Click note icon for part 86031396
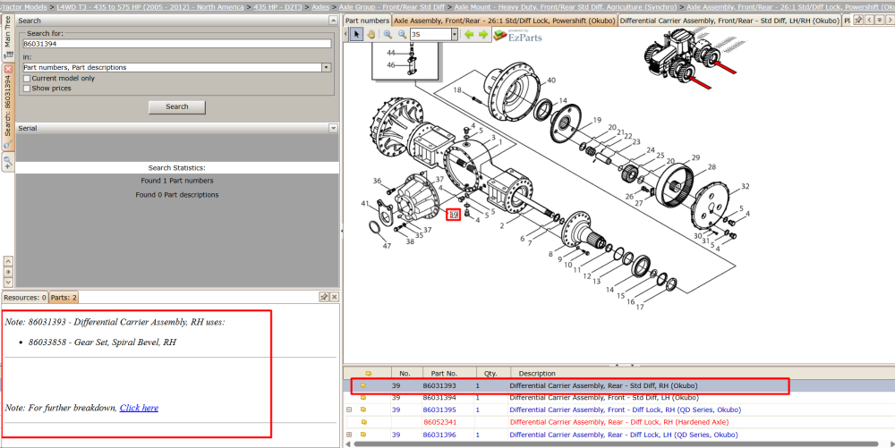 point(363,435)
